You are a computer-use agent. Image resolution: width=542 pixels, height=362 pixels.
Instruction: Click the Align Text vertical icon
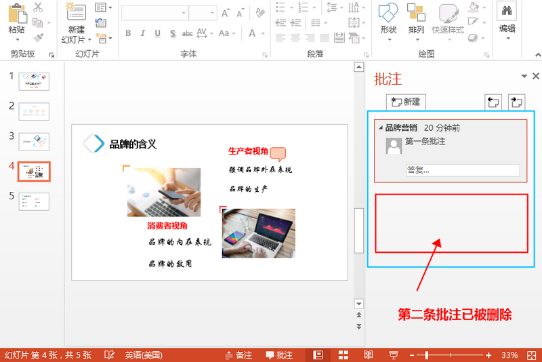354,23
